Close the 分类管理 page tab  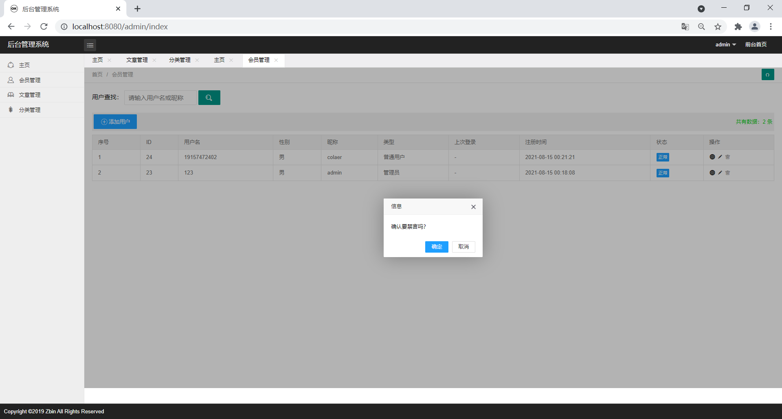197,60
